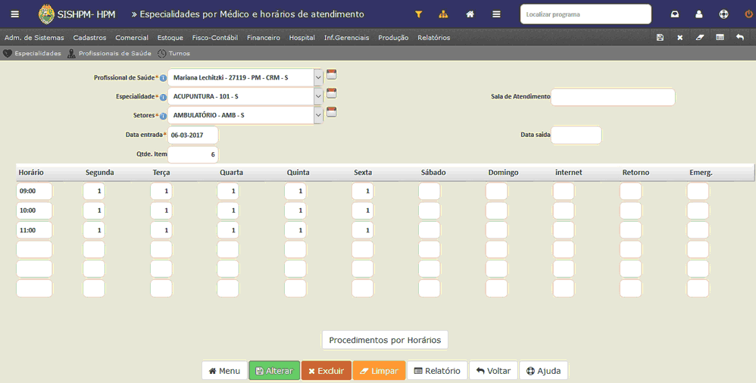Click the Sábado field in 09:00 row
This screenshot has width=756, height=383.
click(x=429, y=191)
